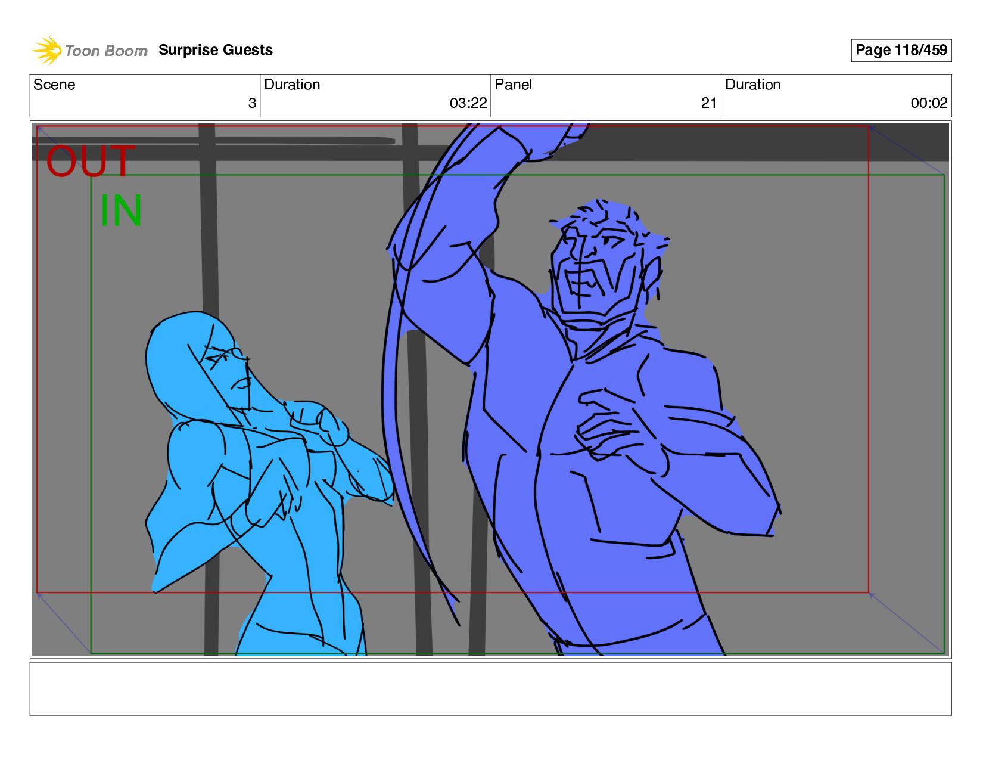
Task: Click the green 'IN' camera frame label
Action: click(x=121, y=210)
